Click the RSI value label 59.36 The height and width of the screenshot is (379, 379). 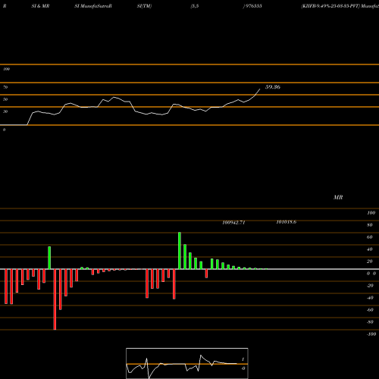click(x=273, y=87)
